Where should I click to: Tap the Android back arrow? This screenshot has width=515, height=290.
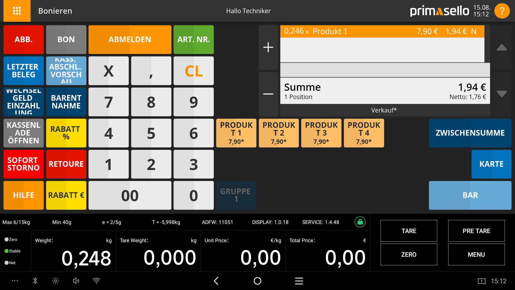click(x=216, y=281)
